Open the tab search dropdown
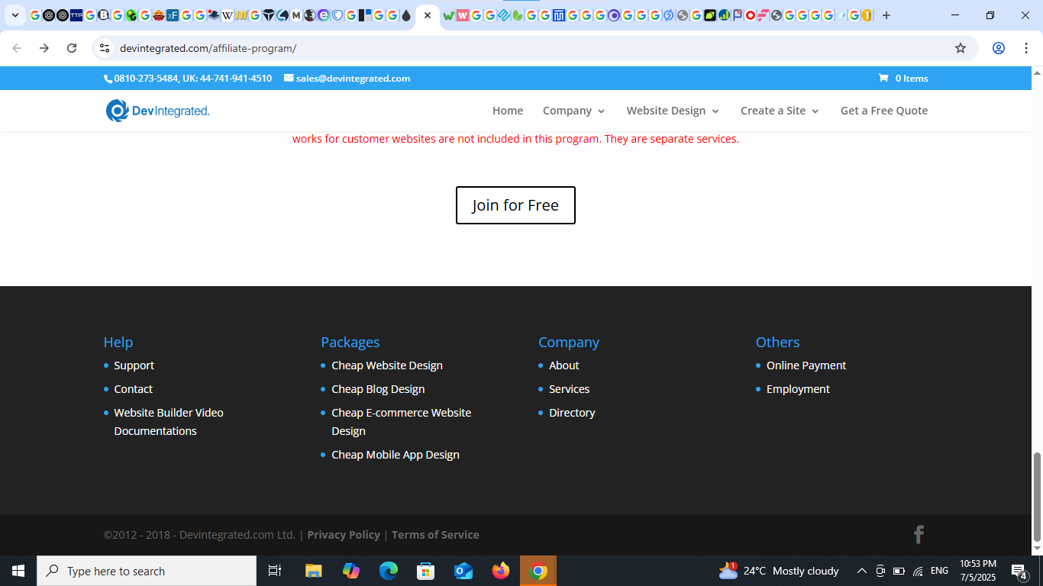This screenshot has width=1043, height=586. pyautogui.click(x=15, y=15)
